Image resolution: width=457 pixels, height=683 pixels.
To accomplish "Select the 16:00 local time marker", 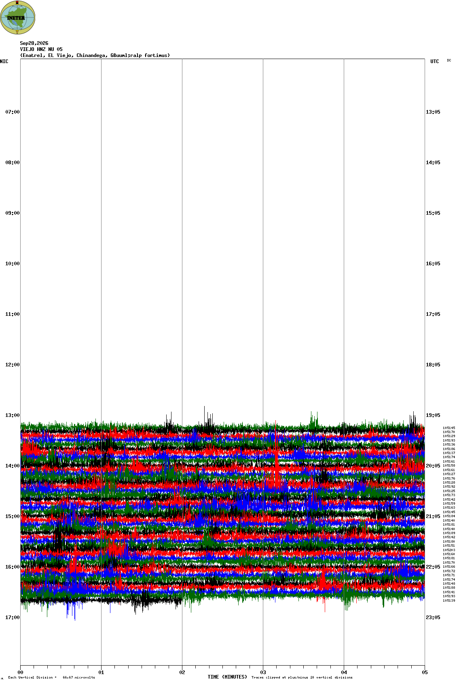I will click(12, 567).
